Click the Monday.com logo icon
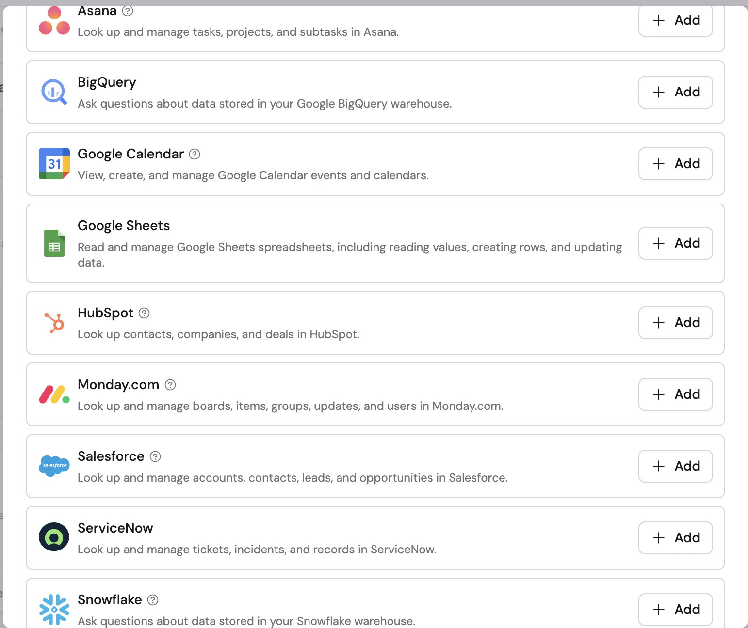Viewport: 748px width, 628px height. (x=54, y=394)
